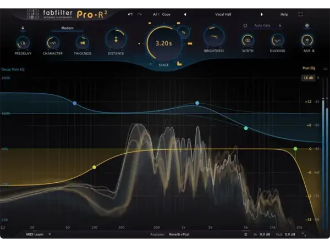
Task: Toggle the Auto Gate power button
Action: pos(245,25)
